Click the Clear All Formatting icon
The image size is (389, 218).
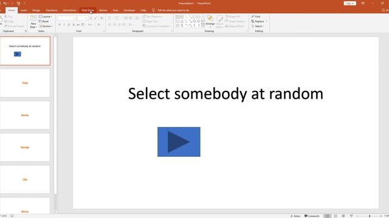click(102, 18)
